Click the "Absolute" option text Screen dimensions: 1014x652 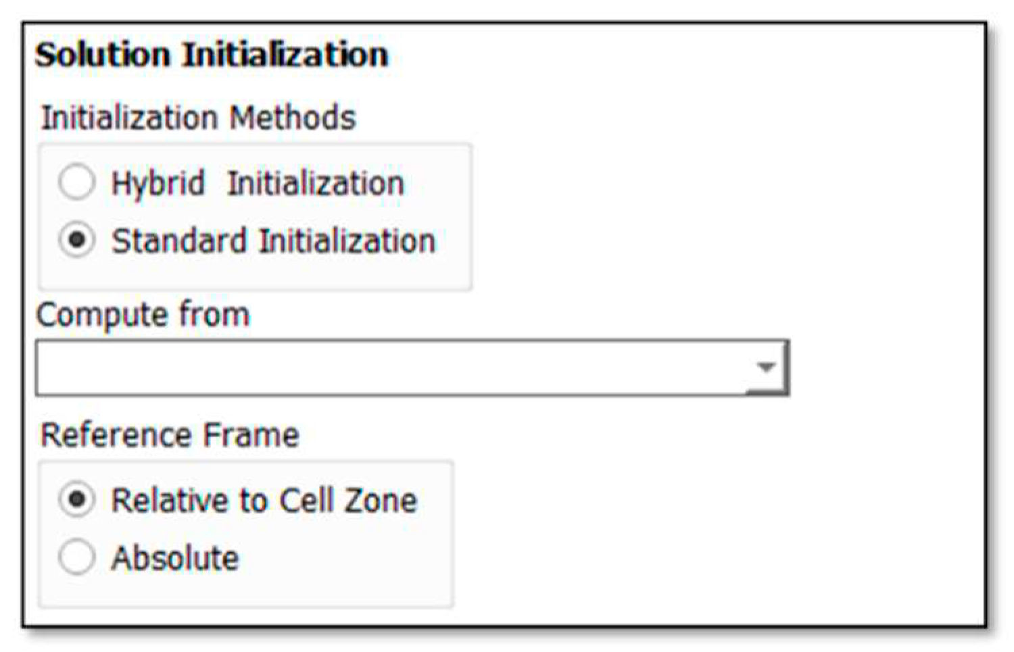point(175,559)
